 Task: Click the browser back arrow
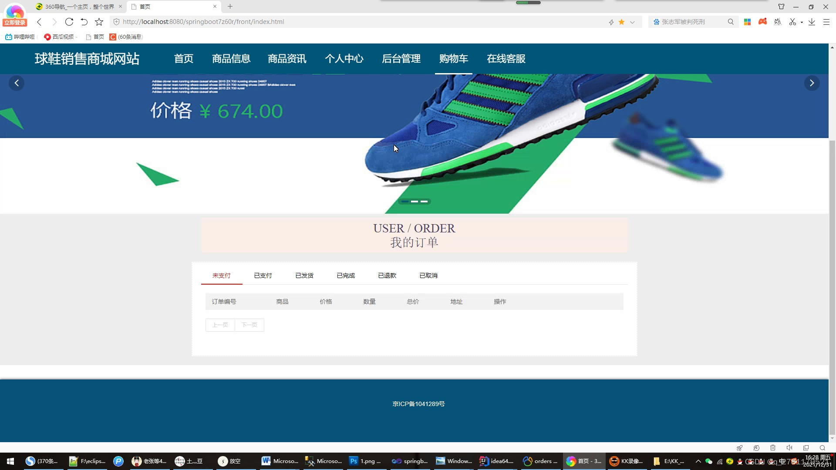click(39, 22)
